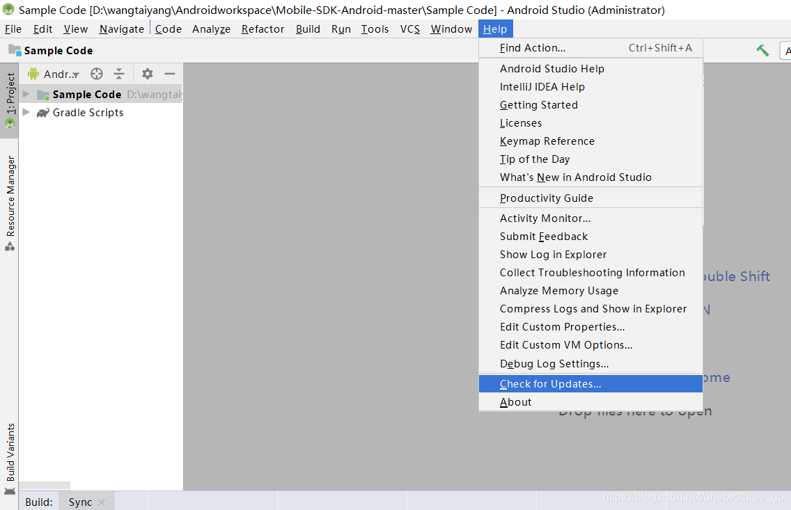Open Keymap Reference
The image size is (791, 510).
coord(590,141)
